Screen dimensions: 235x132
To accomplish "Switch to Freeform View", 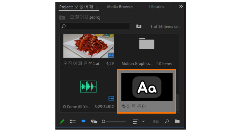I will click(x=94, y=121).
